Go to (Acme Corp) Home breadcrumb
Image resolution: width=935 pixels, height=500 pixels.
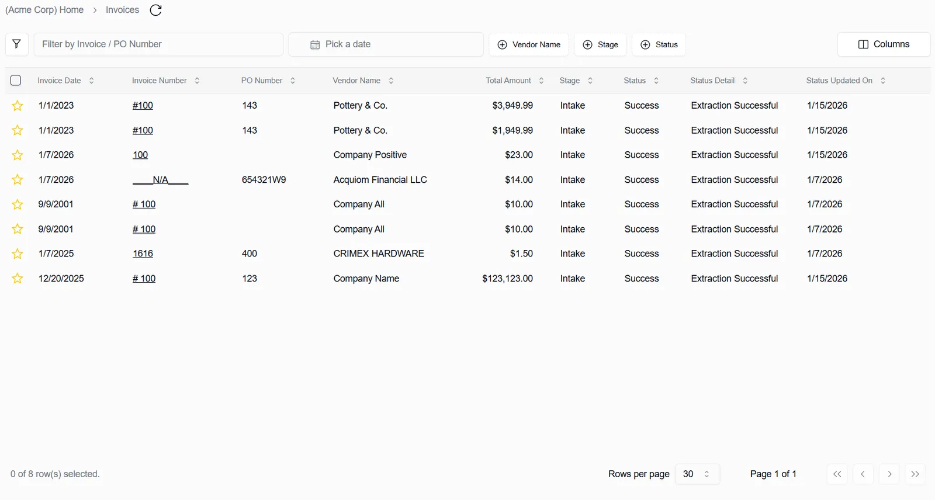(44, 10)
